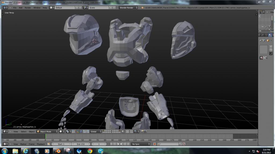
Task: Open the Timeline editor type selector
Action: 6,144
